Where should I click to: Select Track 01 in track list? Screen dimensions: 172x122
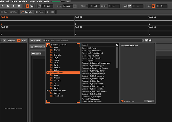(x=4, y=17)
